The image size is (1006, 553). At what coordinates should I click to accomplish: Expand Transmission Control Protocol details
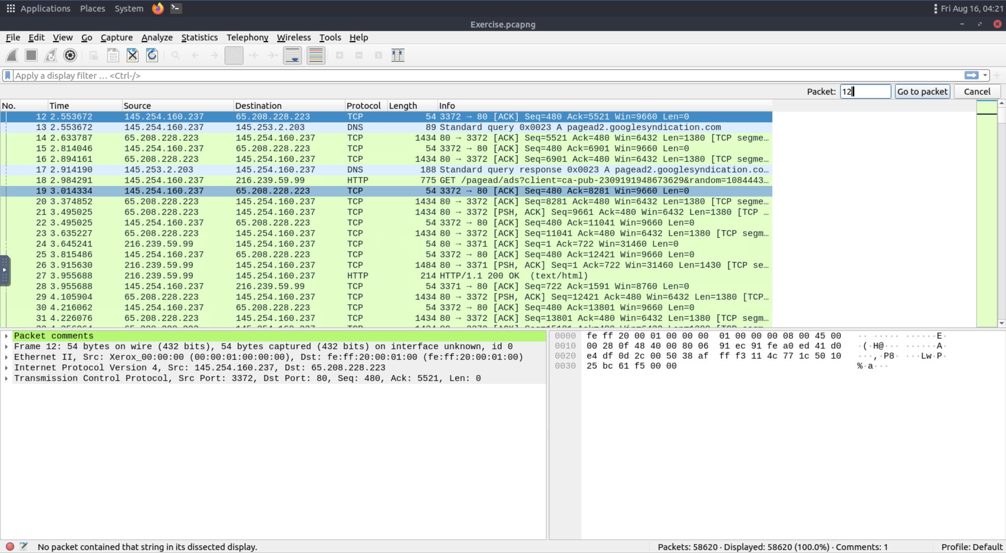tap(6, 378)
